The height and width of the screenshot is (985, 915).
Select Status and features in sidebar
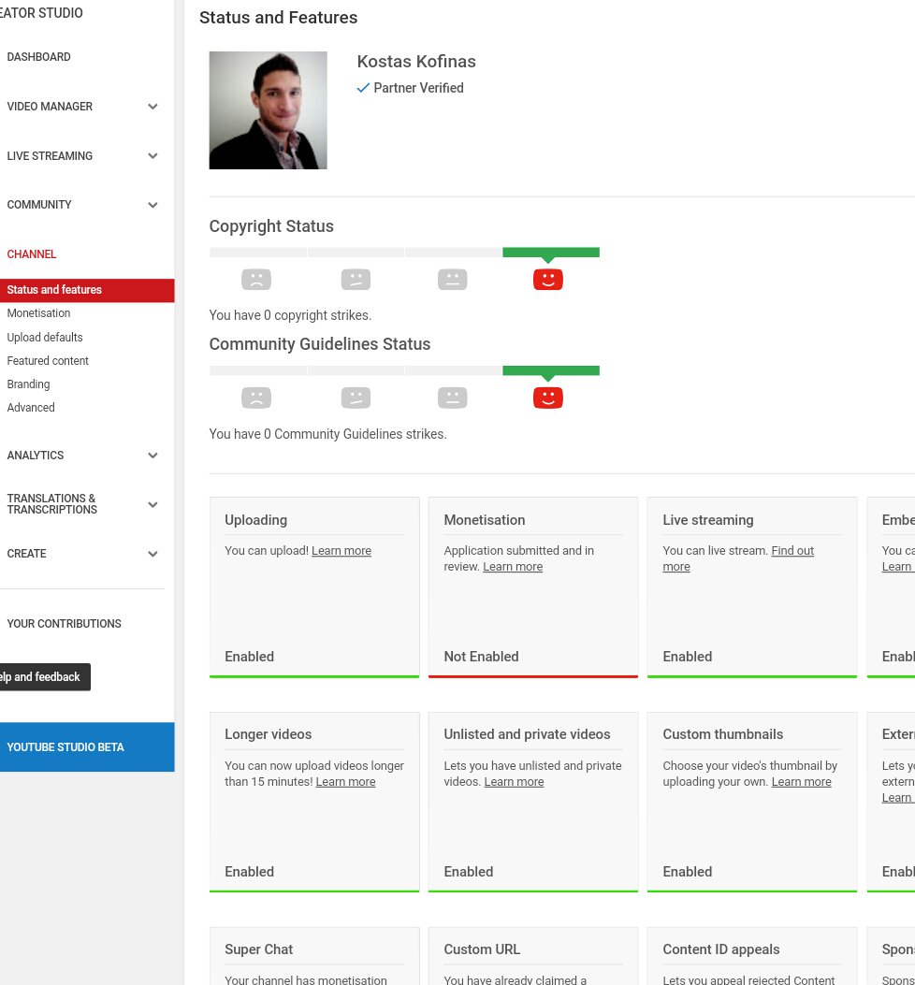pyautogui.click(x=87, y=290)
